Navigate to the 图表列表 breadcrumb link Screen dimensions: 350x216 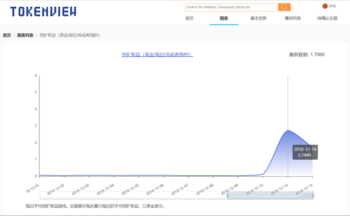click(25, 35)
